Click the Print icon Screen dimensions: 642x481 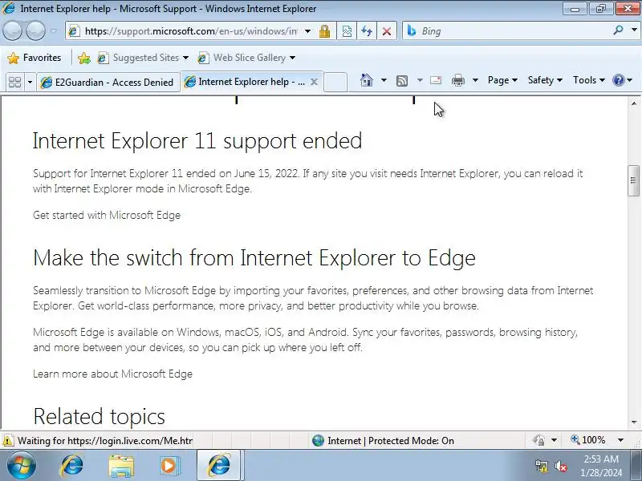pos(457,80)
